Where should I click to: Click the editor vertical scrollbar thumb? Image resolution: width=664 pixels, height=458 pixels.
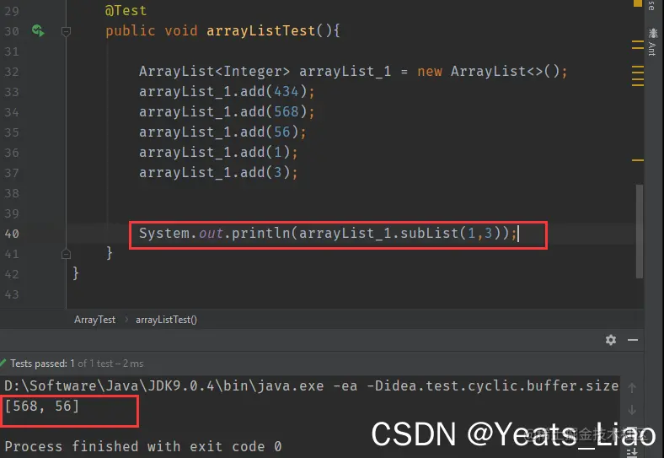640,231
